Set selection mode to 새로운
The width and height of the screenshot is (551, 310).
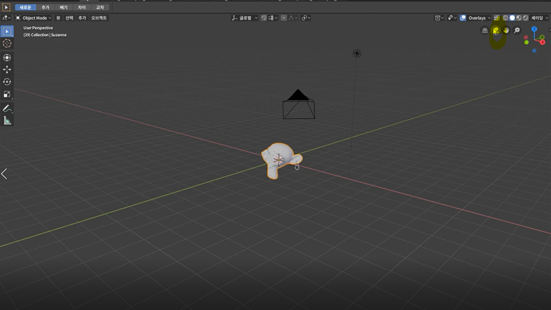point(25,7)
